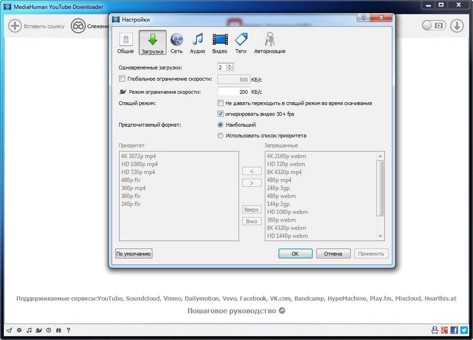Click the clock icon in status bar

(x=49, y=330)
